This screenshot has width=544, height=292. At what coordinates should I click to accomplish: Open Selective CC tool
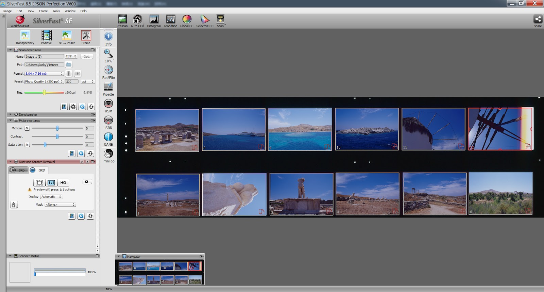coord(205,21)
